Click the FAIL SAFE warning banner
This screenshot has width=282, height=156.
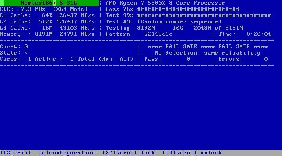coord(208,47)
